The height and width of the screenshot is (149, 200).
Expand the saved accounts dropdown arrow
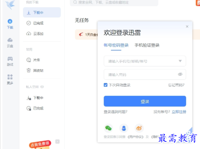[x=180, y=61]
